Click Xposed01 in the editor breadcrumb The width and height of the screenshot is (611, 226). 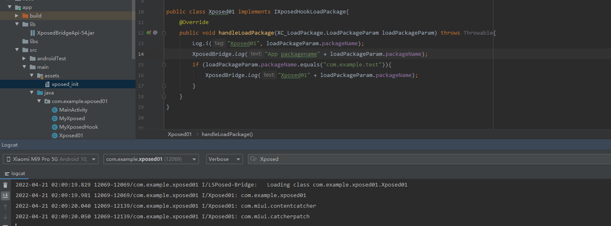180,134
